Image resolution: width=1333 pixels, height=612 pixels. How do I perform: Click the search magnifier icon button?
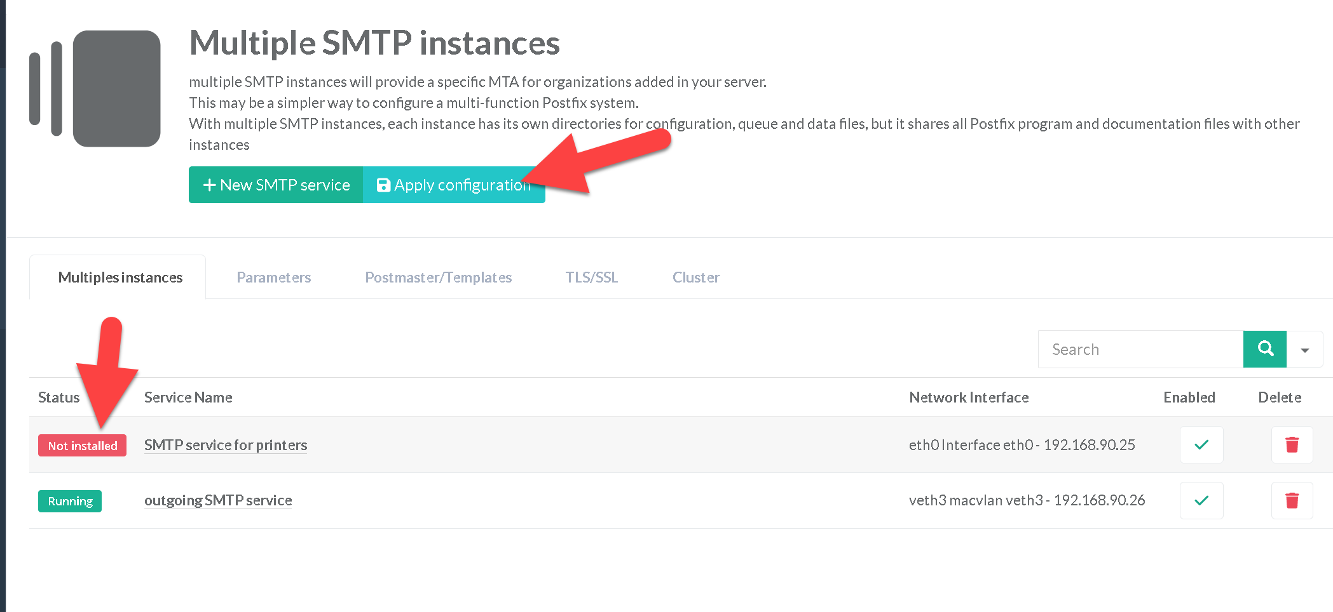click(1264, 349)
